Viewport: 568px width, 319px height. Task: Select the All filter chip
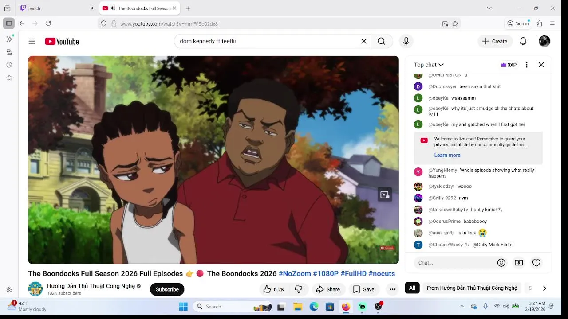(412, 288)
